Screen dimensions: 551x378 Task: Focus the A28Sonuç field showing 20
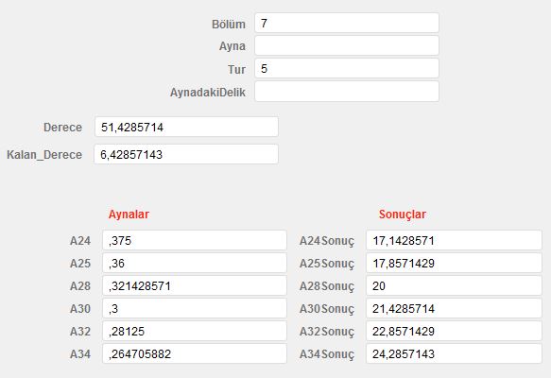click(x=454, y=286)
